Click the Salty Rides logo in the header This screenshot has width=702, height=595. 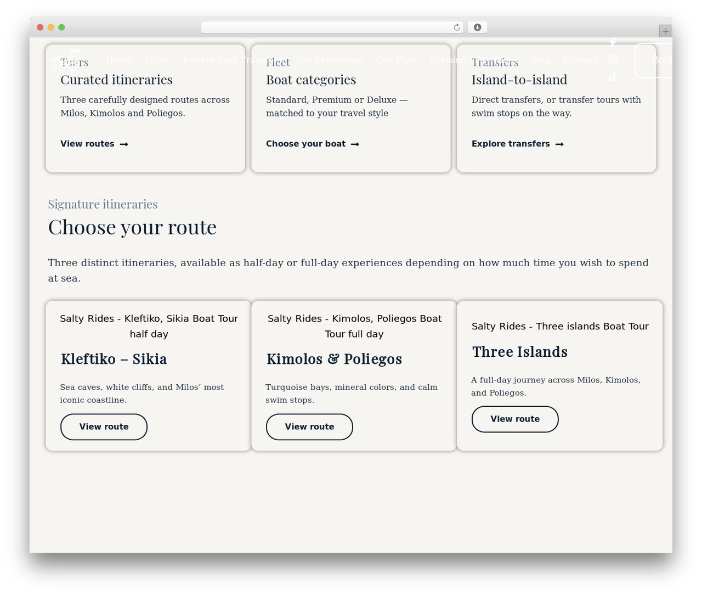point(66,60)
